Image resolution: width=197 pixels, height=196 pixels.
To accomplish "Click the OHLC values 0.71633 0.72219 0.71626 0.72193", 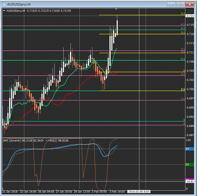I will pyautogui.click(x=49, y=11).
